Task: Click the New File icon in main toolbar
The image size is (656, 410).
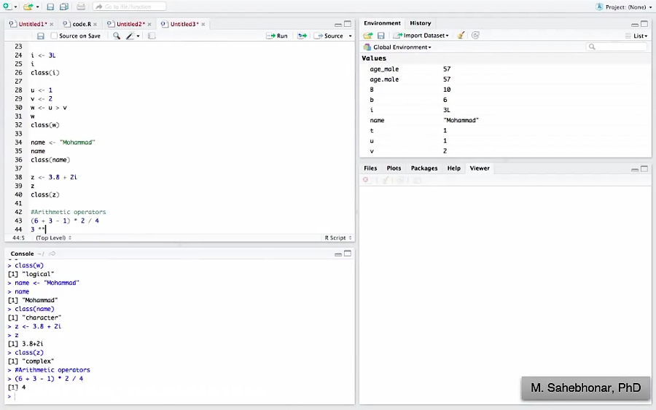Action: coord(7,7)
